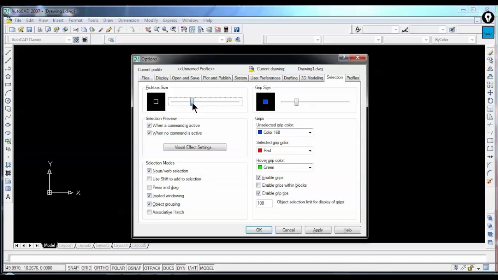Click the QuickCalc calculator icon

(226, 30)
